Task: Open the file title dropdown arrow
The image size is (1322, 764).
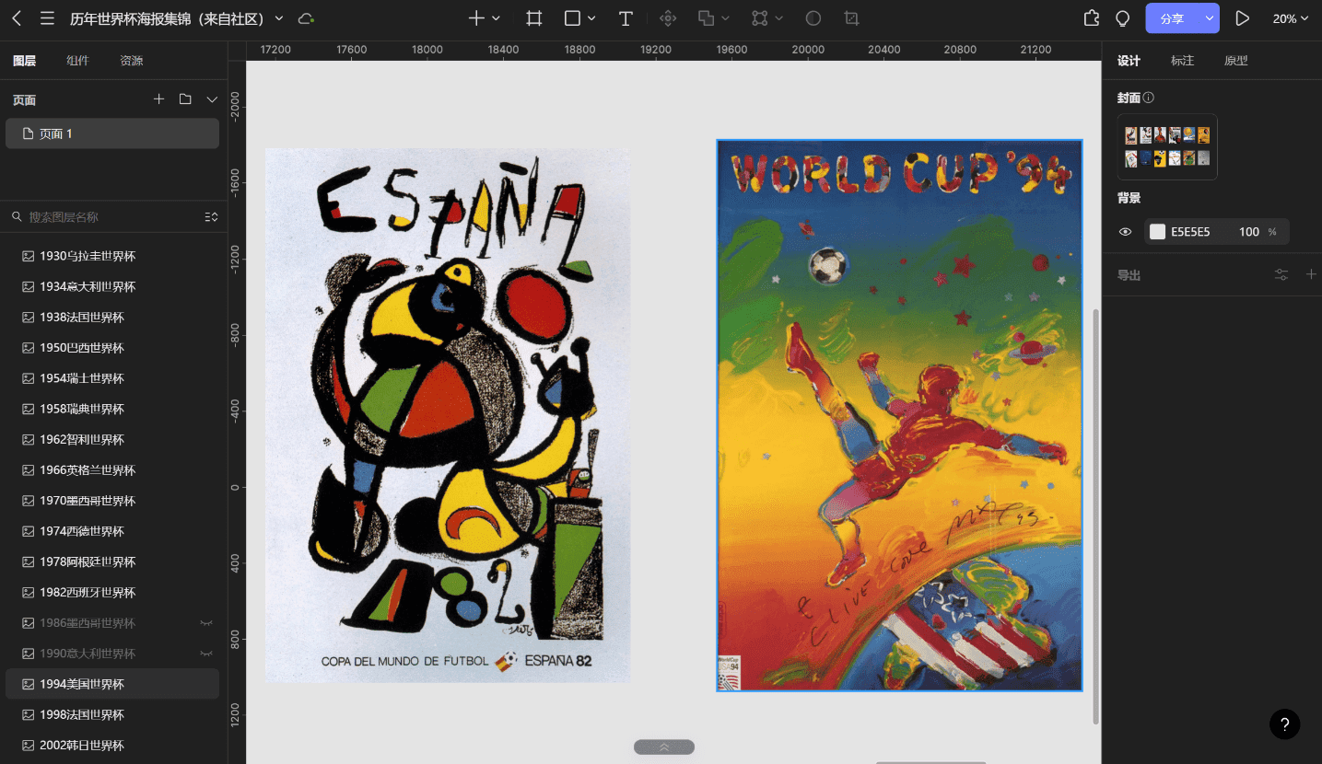Action: pos(279,18)
